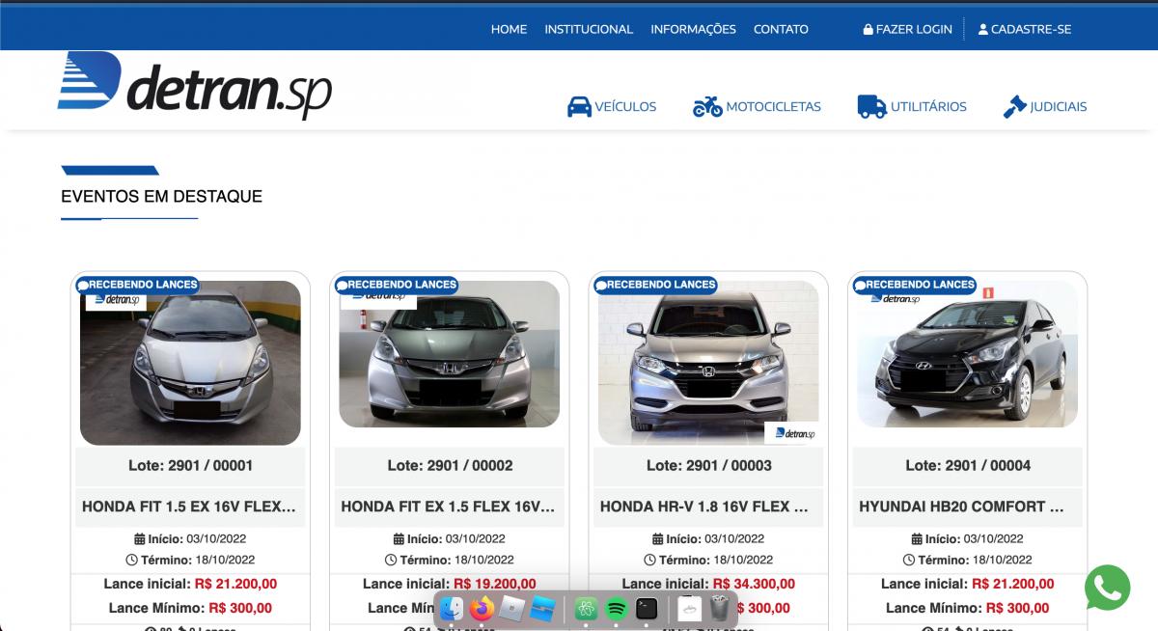
Task: Click the text Lote: 2901 / 00002
Action: 450,465
